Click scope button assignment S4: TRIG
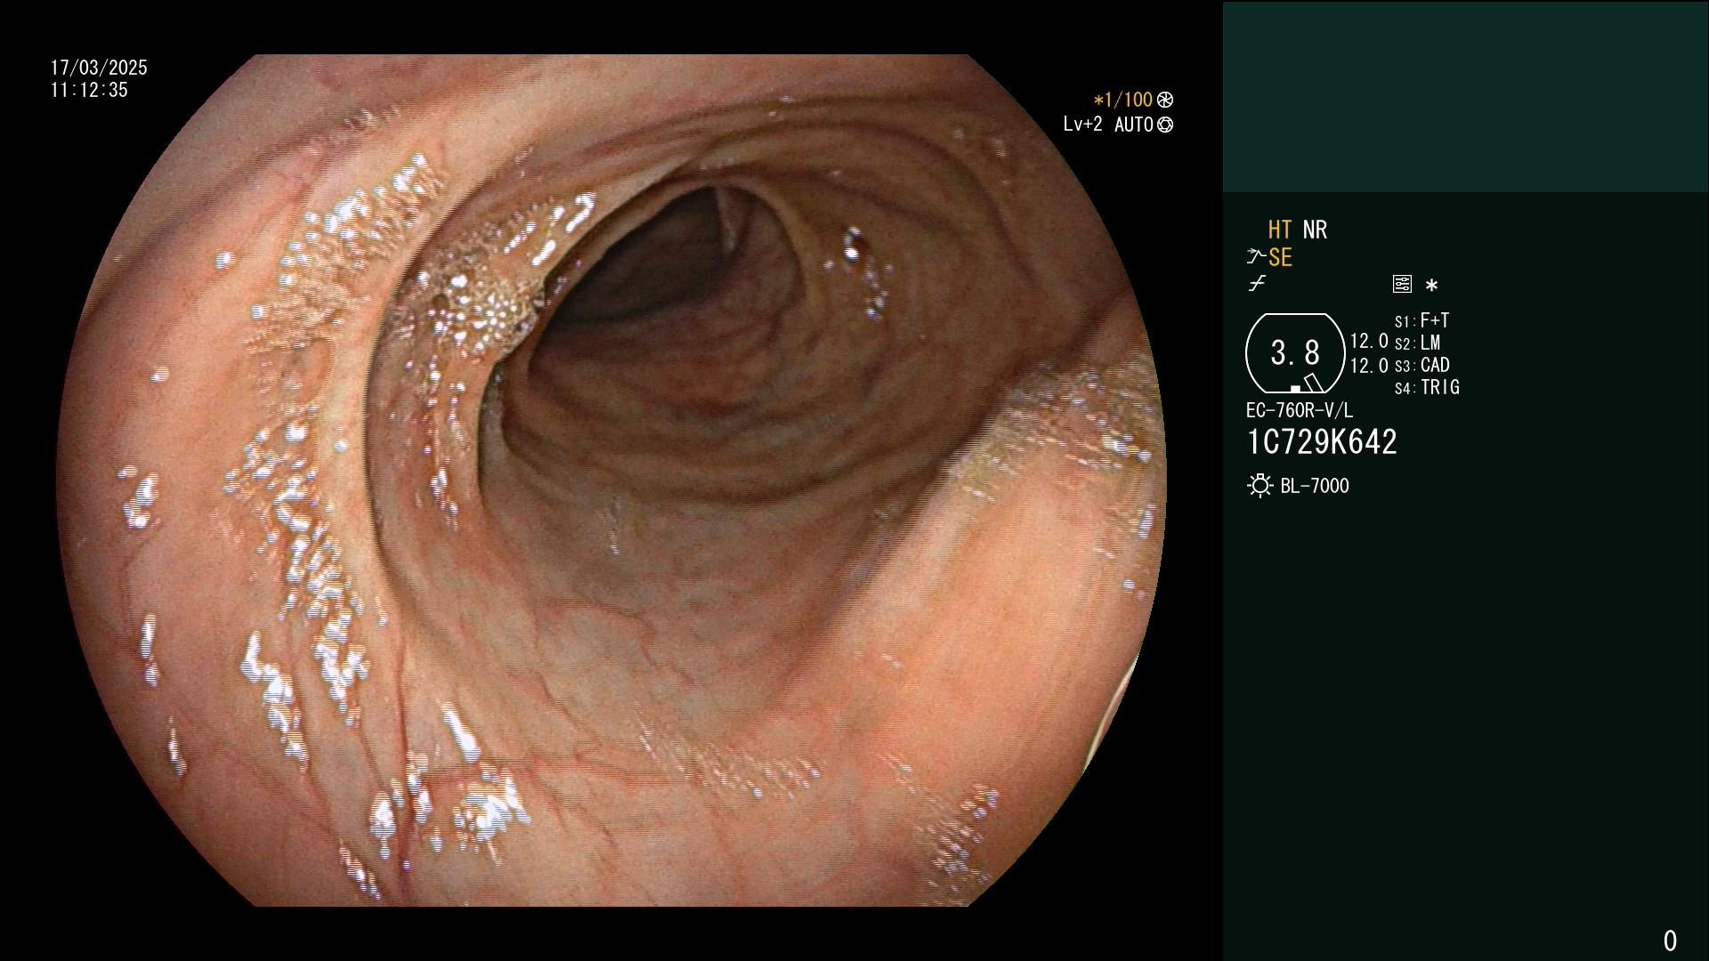 tap(1427, 387)
